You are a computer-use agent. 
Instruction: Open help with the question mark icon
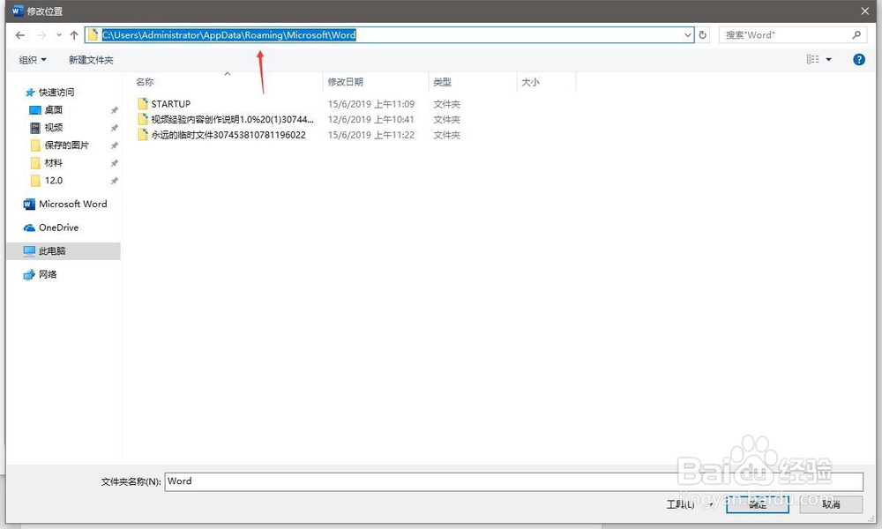[859, 59]
